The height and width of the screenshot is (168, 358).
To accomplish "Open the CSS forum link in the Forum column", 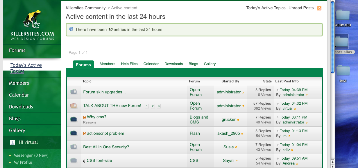I will 194,161.
